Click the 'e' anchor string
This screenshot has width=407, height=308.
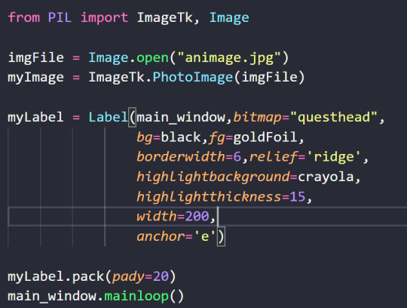click(205, 236)
